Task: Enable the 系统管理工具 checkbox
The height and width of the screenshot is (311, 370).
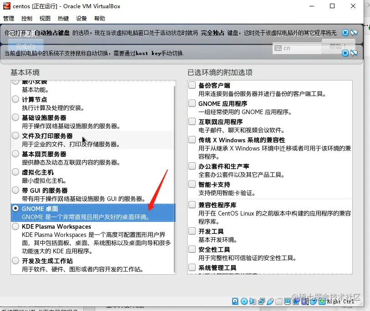Action: (x=192, y=267)
